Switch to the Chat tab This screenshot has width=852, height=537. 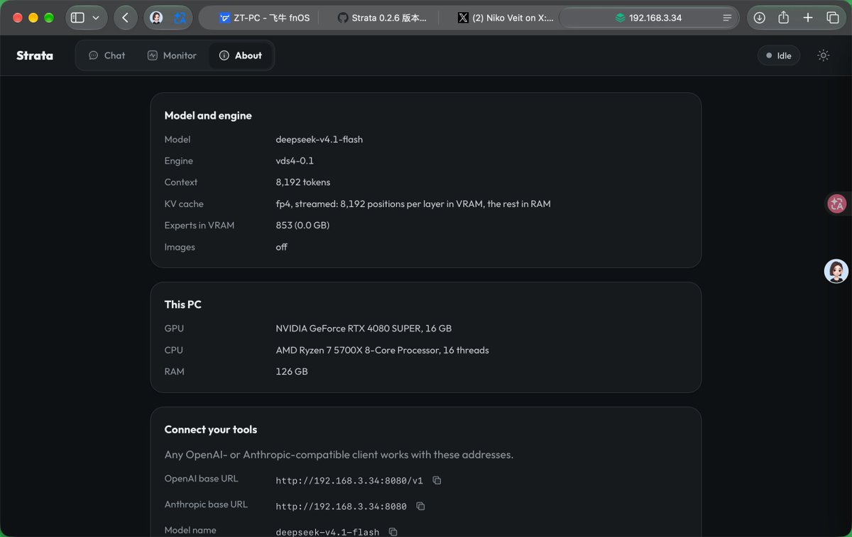point(106,55)
